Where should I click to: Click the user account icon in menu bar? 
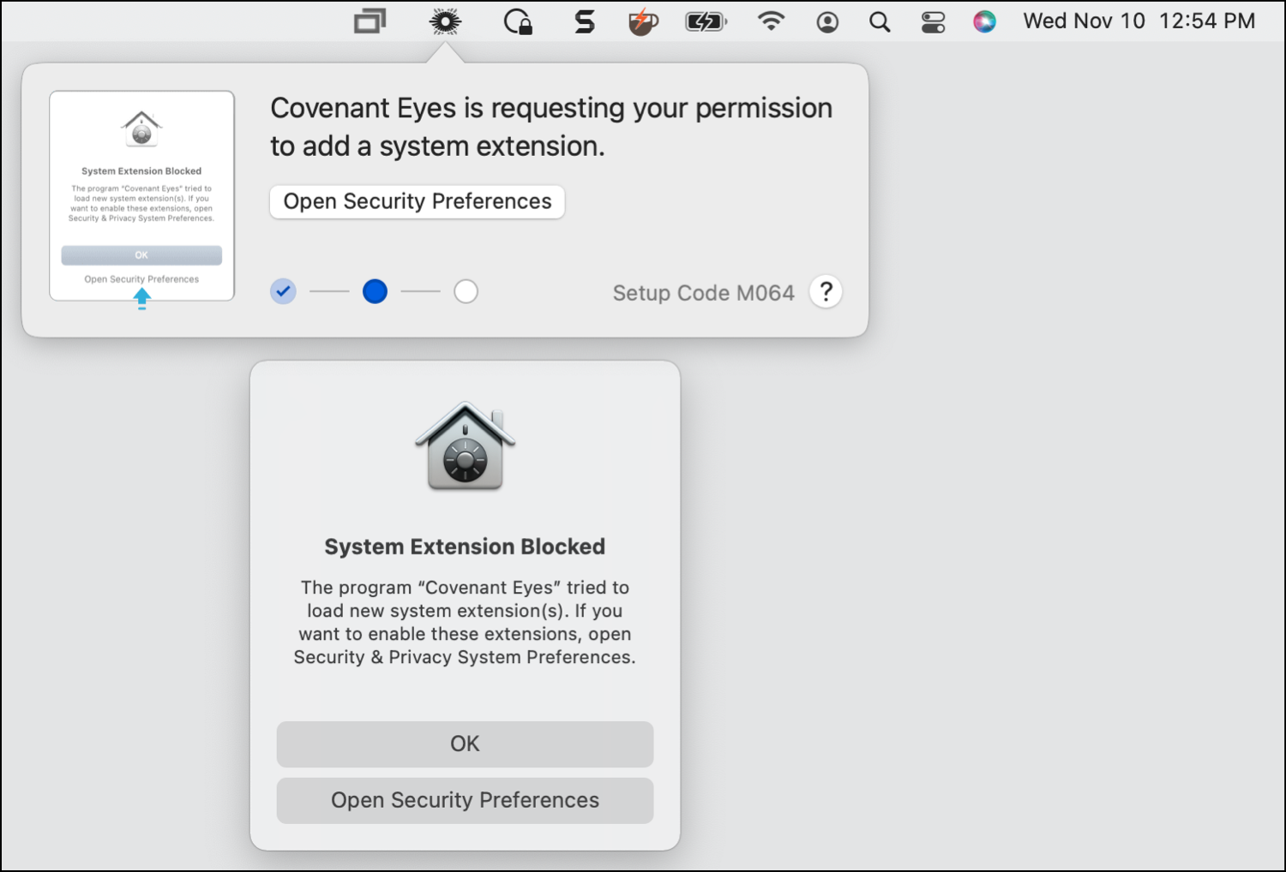coord(827,22)
